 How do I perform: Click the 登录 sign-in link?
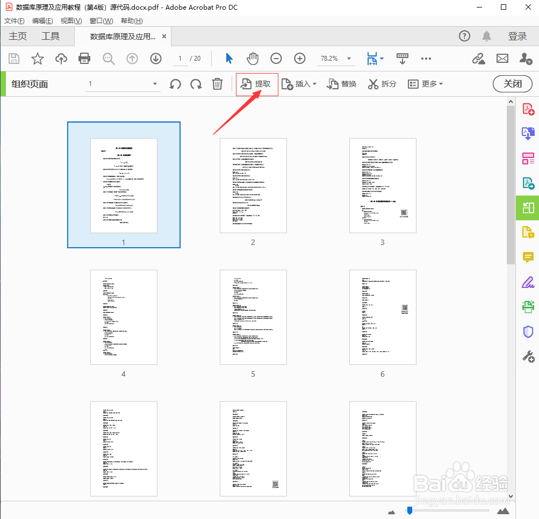click(x=518, y=36)
